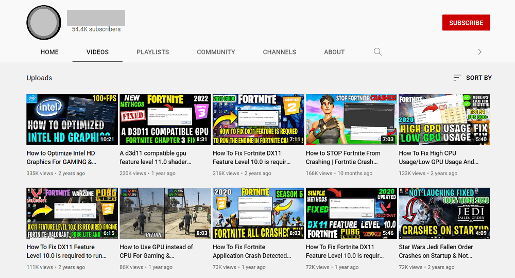Click the tab strip right arrow chevron
The height and width of the screenshot is (278, 515).
(x=479, y=52)
